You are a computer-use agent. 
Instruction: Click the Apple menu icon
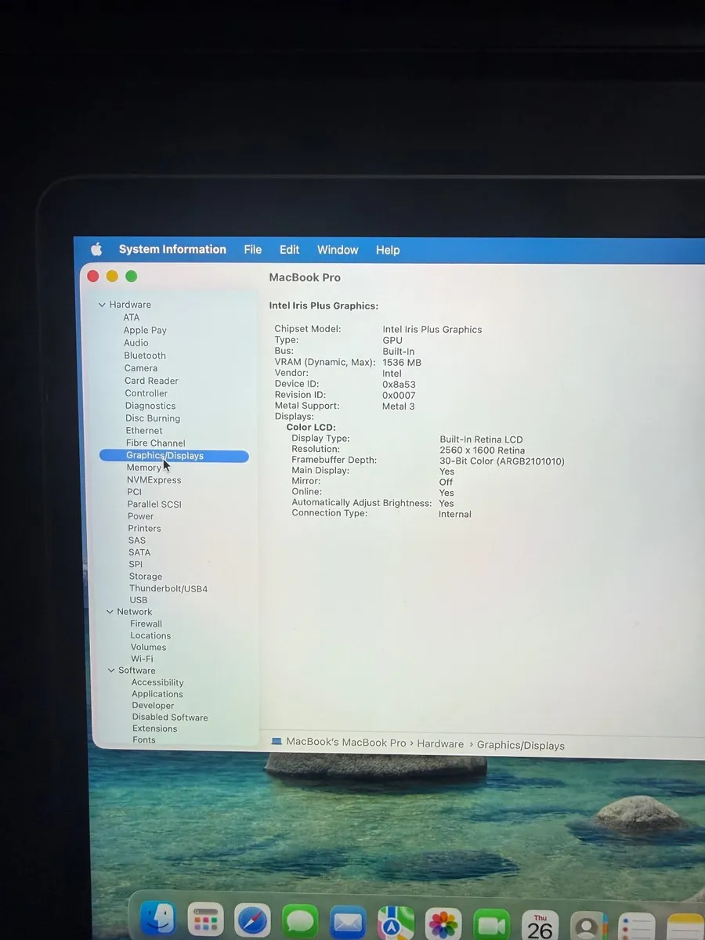pyautogui.click(x=96, y=249)
